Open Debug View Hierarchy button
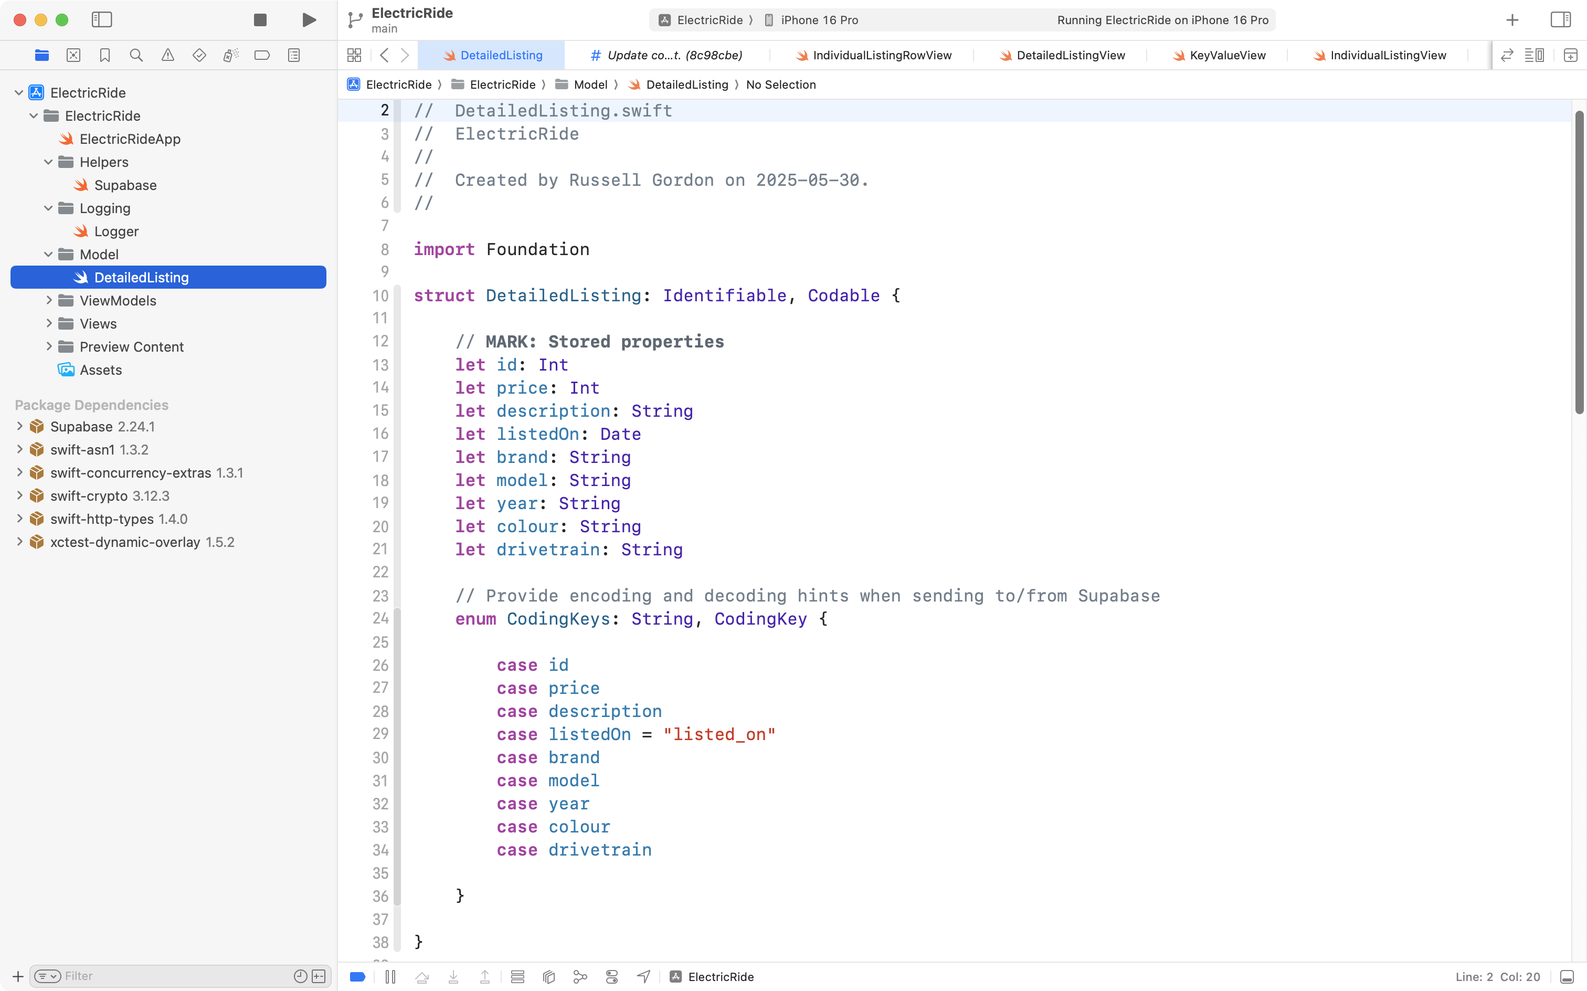 (549, 977)
